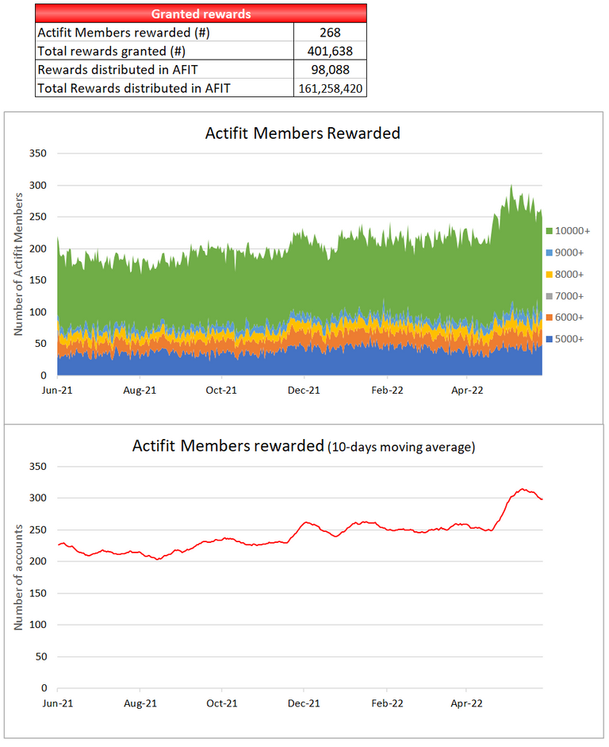The height and width of the screenshot is (747, 609).
Task: Click the 100 y-axis value on moving average chart
Action: coord(38,625)
